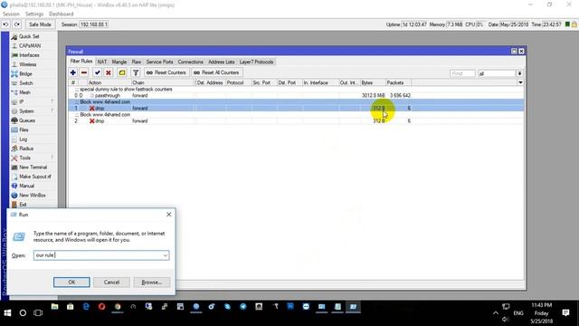Close the Run dialog
Viewport: 579px width, 326px height.
click(169, 215)
